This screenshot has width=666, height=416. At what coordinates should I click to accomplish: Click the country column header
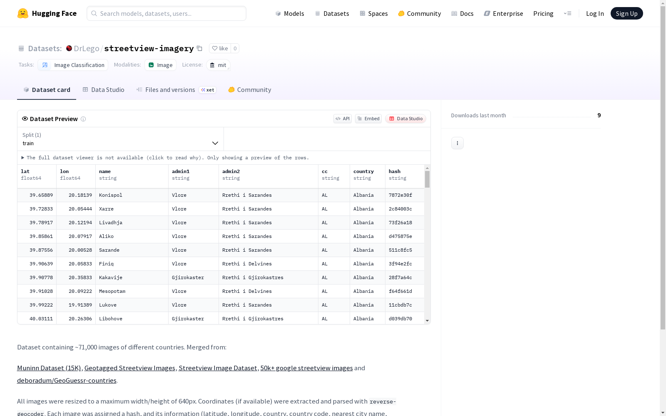point(368,176)
